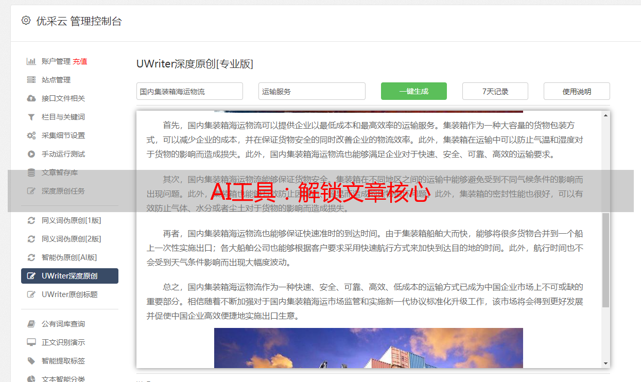Open the 7天记录 history button
This screenshot has height=382, width=641.
[x=495, y=91]
